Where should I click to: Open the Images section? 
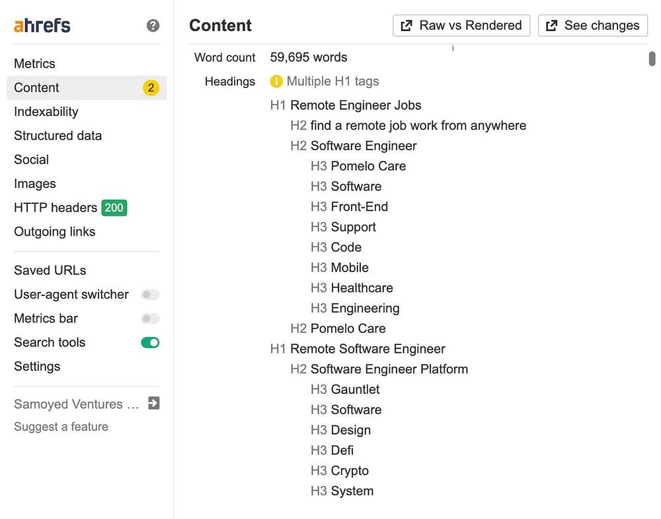35,183
